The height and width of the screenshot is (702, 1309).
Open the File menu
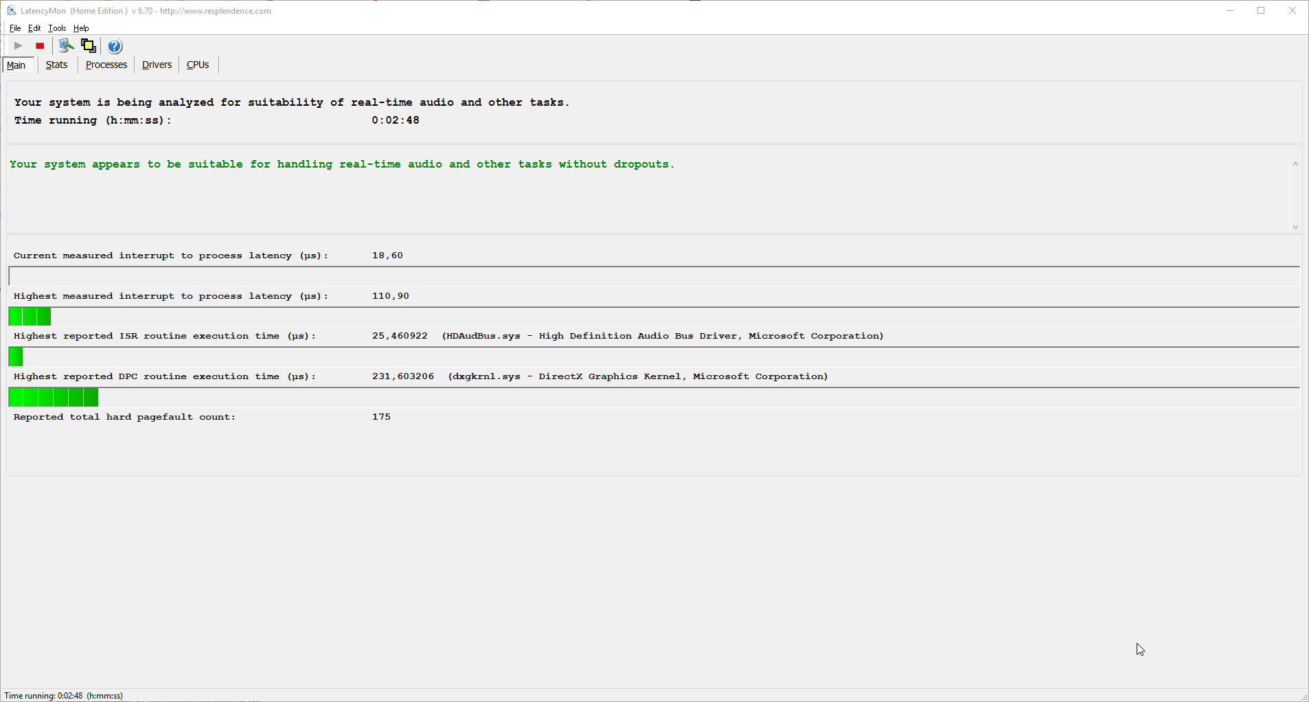pyautogui.click(x=15, y=28)
